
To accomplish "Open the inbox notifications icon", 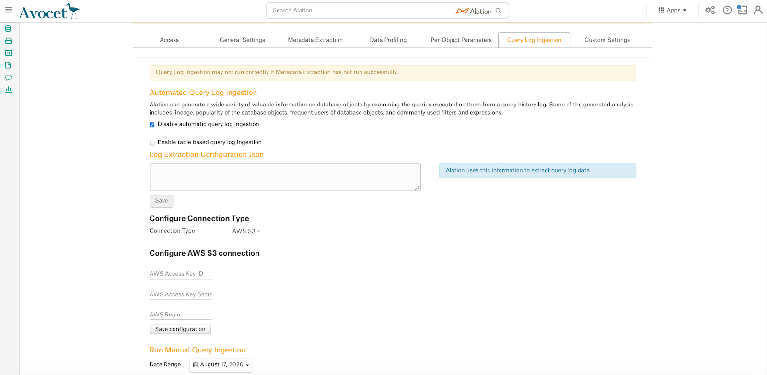I will (x=742, y=10).
